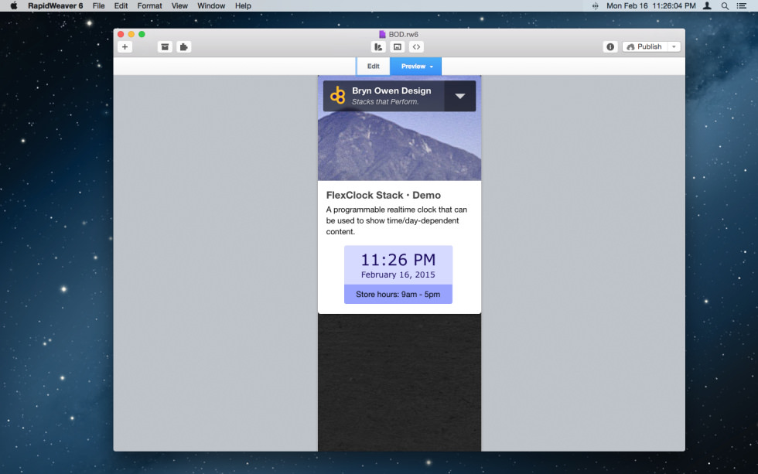This screenshot has height=474, width=758.
Task: Click the Bryn Owen Design site title
Action: (x=391, y=90)
